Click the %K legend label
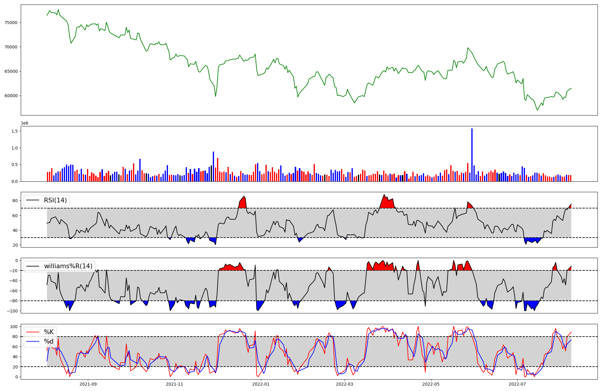 coord(49,332)
